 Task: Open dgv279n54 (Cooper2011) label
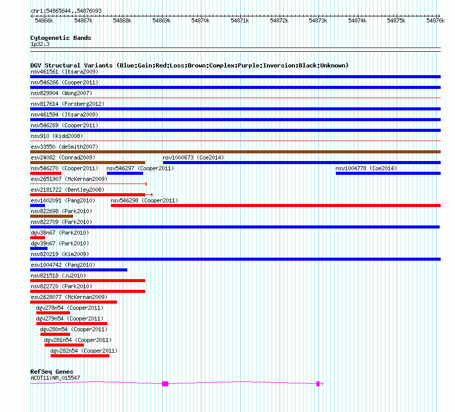click(x=70, y=318)
